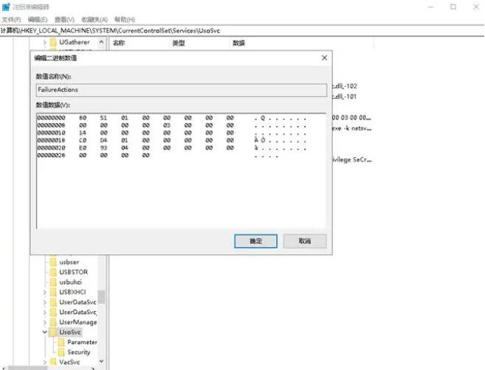
Task: Select the Security subkey folder icon
Action: [61, 352]
